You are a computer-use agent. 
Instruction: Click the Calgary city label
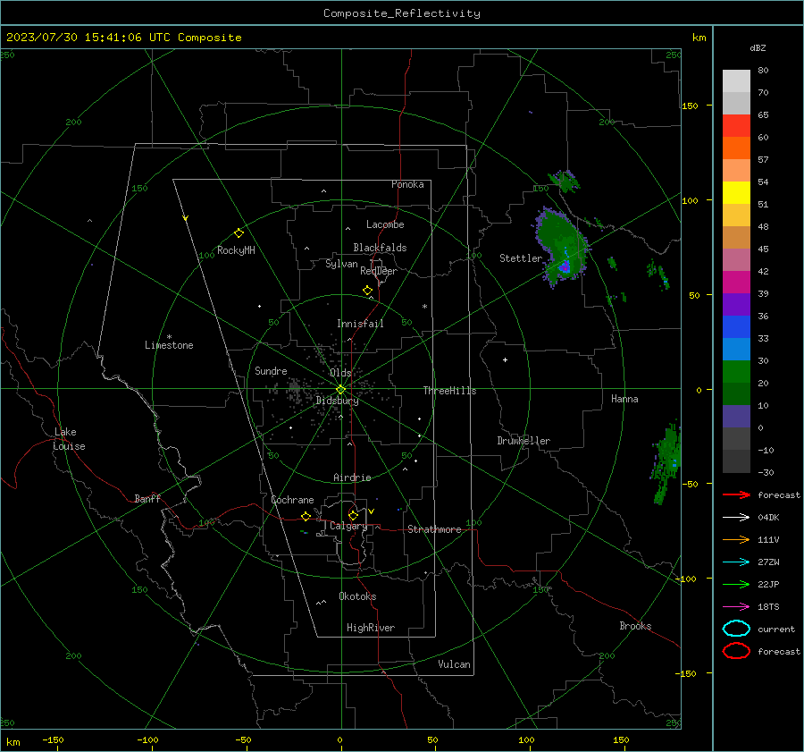348,526
